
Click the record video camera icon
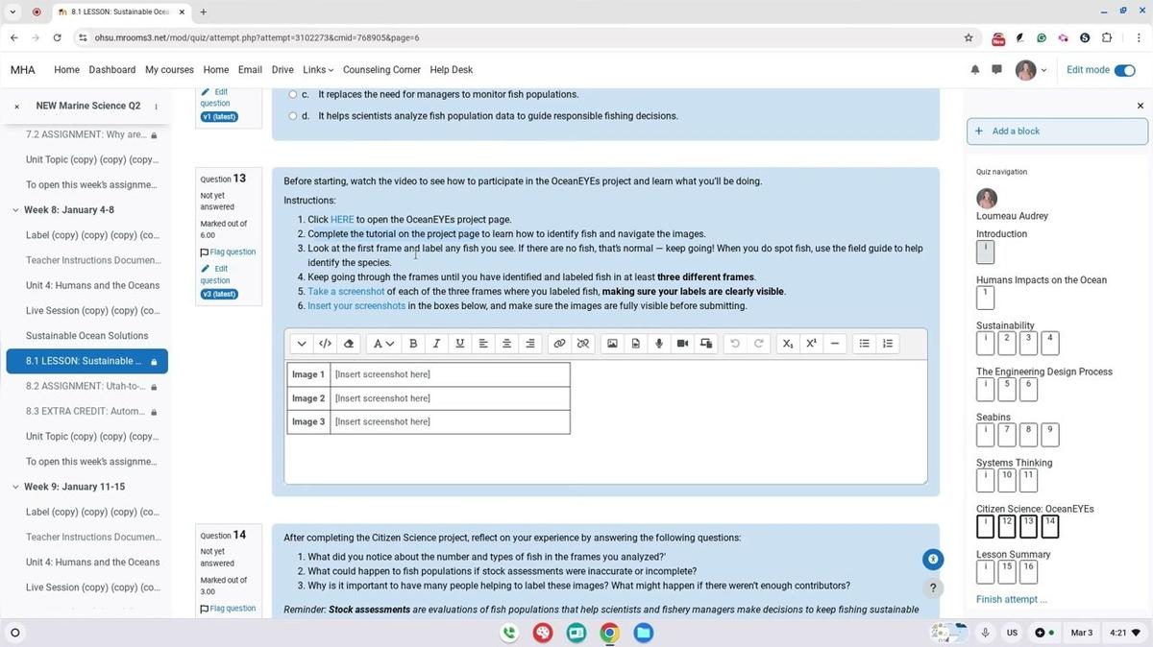(682, 344)
